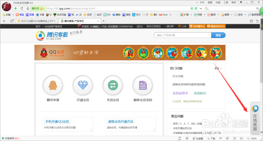Click the QQ会员 VIP banner

pos(130,52)
